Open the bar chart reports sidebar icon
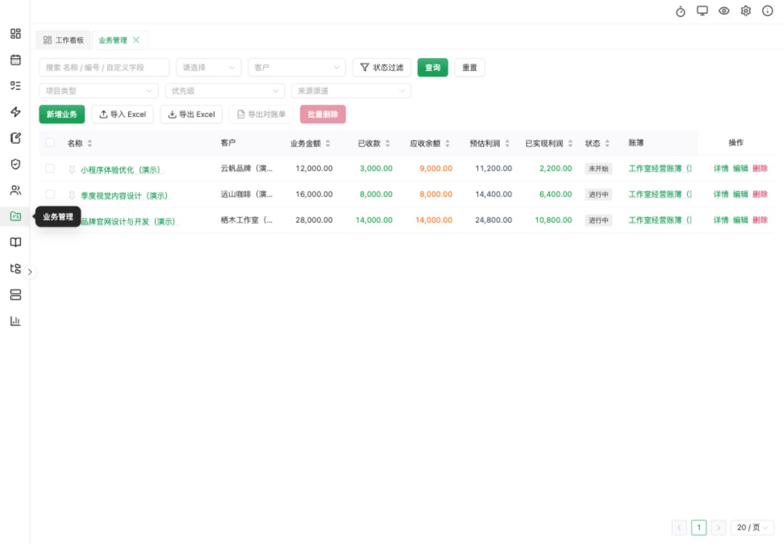Image resolution: width=783 pixels, height=544 pixels. coord(15,321)
